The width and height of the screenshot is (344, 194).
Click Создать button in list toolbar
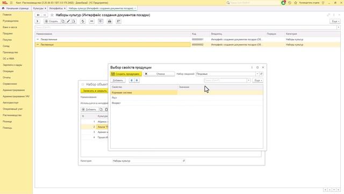tap(52, 22)
